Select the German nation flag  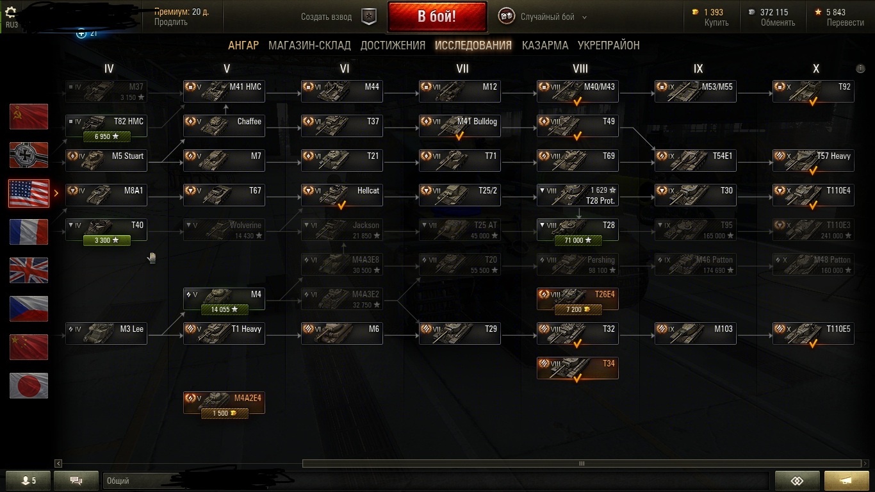coord(29,155)
